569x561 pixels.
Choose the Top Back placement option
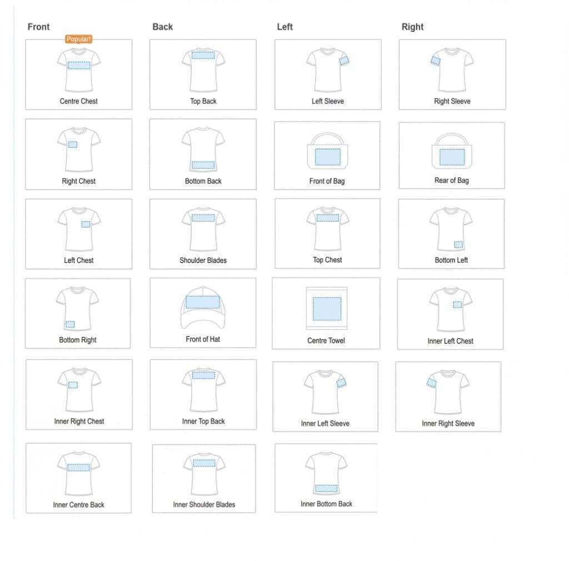point(203,75)
